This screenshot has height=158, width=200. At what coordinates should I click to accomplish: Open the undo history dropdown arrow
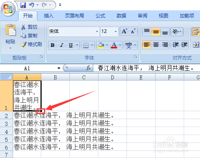pyautogui.click(x=37, y=5)
